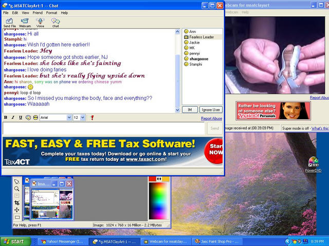Image resolution: width=329 pixels, height=246 pixels.
Task: Switch to Webcam for msatclayart taskbar button
Action: [166, 241]
